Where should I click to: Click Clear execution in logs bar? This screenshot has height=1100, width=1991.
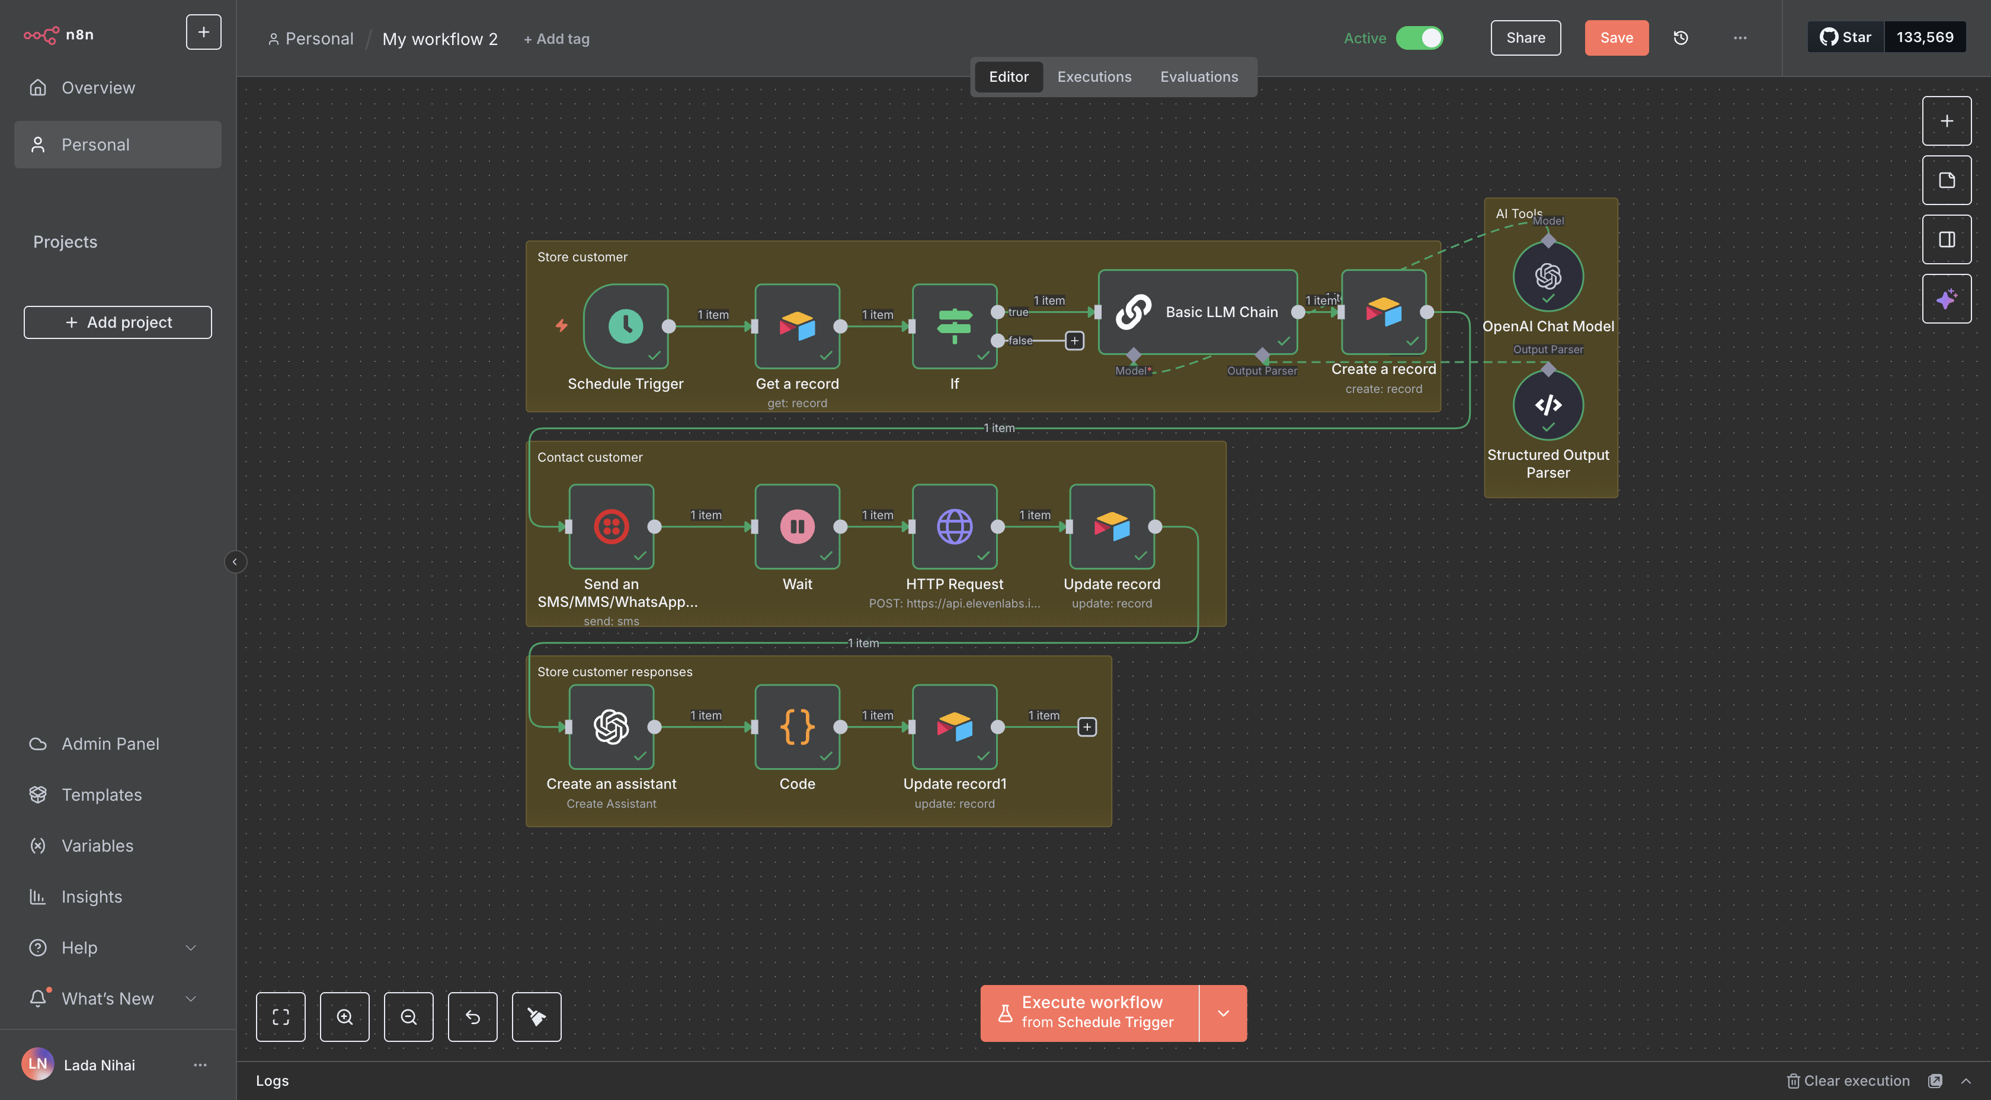(x=1848, y=1080)
